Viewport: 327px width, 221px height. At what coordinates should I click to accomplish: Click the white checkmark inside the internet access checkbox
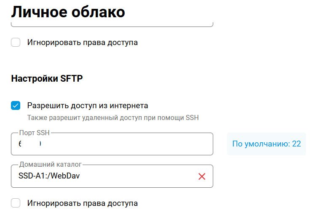pyautogui.click(x=16, y=106)
